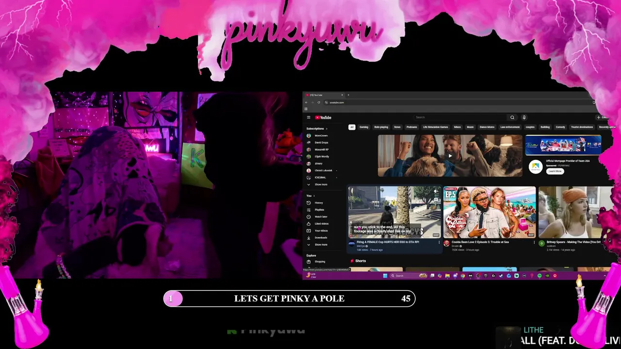Click Learn More on the sponsored ad
Image resolution: width=621 pixels, height=349 pixels.
pos(555,171)
